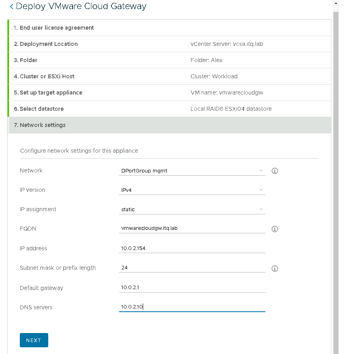348x354 pixels.
Task: Click the Default gateway input field
Action: 192,288
